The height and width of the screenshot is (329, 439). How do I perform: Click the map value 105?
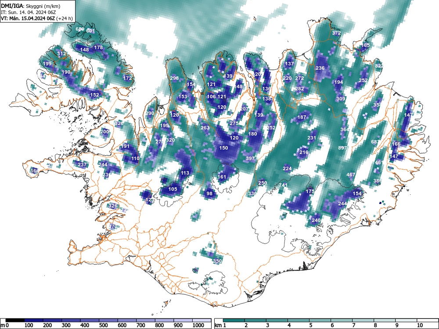coord(173,189)
